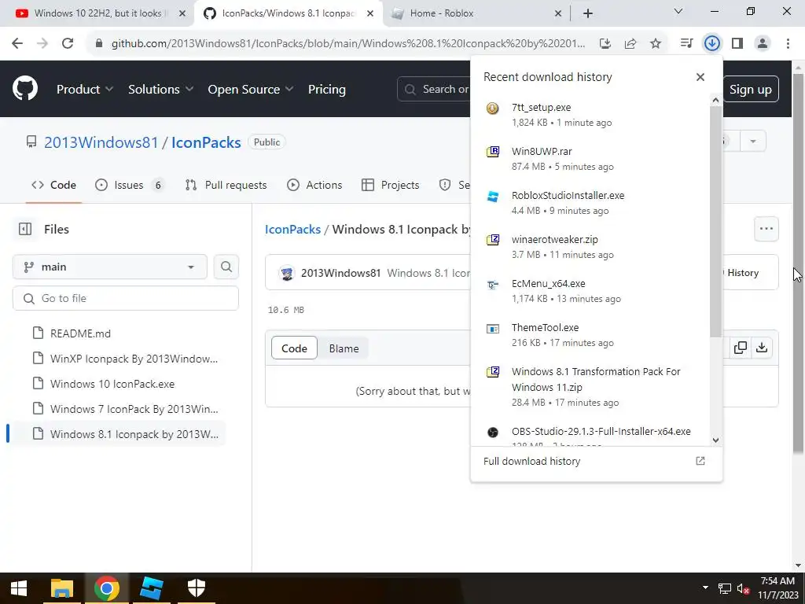Expand the Open Source menu
The image size is (805, 604).
coord(251,90)
